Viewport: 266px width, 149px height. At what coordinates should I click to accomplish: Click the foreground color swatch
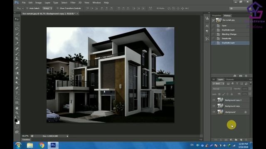(16, 120)
